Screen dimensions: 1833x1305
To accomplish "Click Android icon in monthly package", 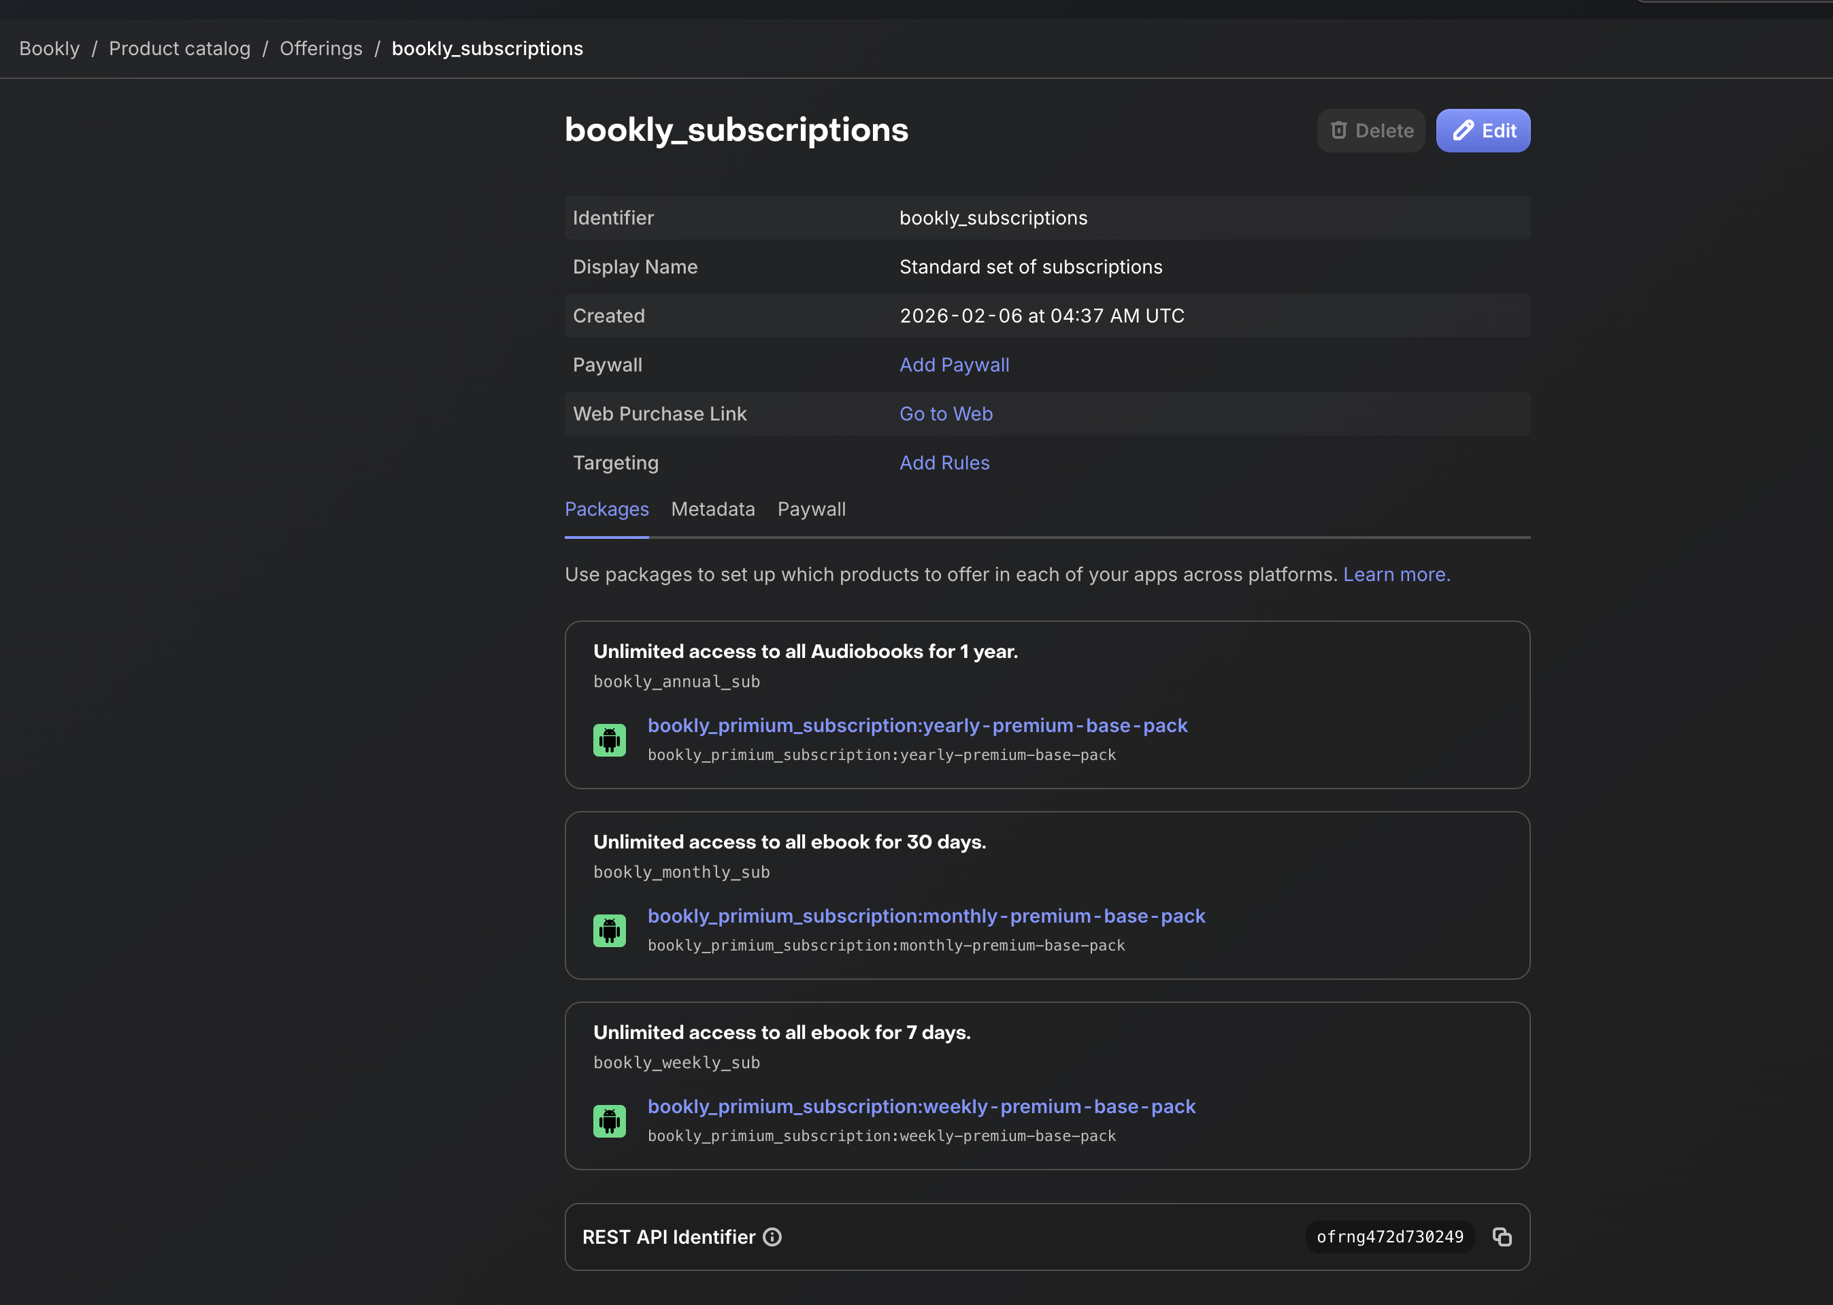I will [x=609, y=931].
